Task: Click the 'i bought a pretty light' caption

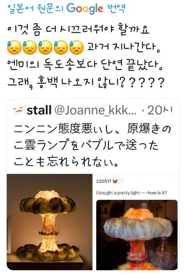Action: click(131, 193)
